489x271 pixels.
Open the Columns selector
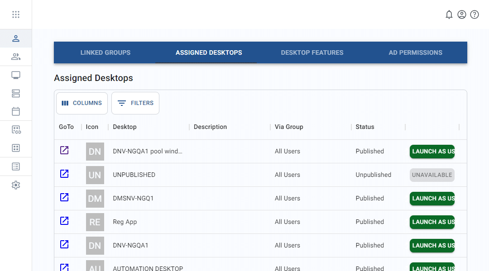pos(81,103)
